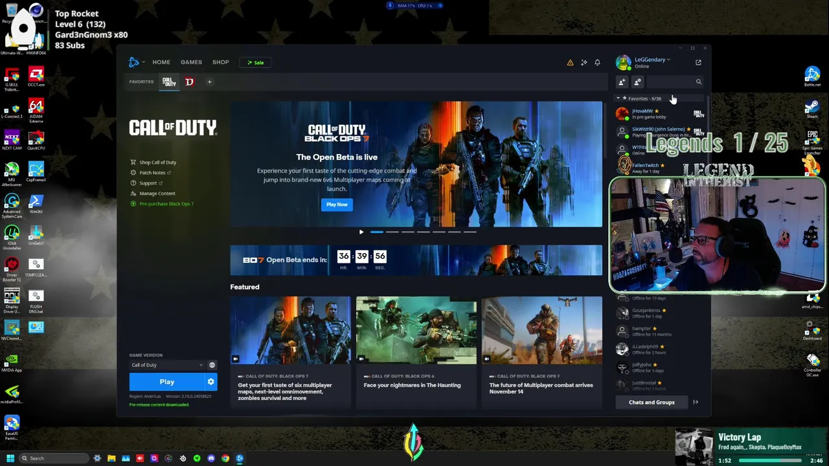Viewport: 829px width, 466px height.
Task: Open the Battle.net desktop shortcut
Action: point(812,76)
